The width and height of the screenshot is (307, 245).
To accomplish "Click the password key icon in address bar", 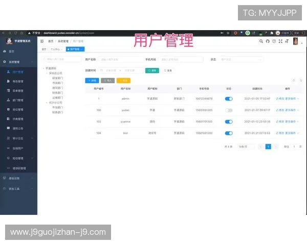I will coord(222,33).
